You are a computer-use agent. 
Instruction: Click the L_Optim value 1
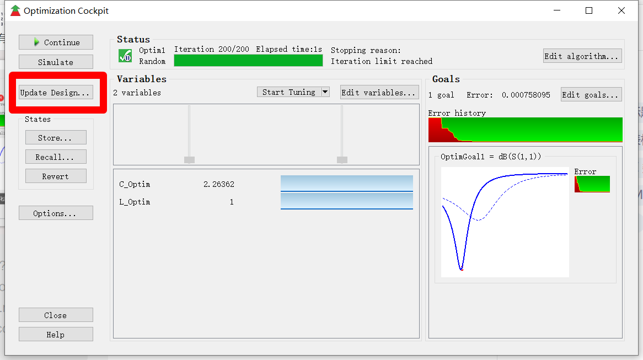pyautogui.click(x=232, y=202)
